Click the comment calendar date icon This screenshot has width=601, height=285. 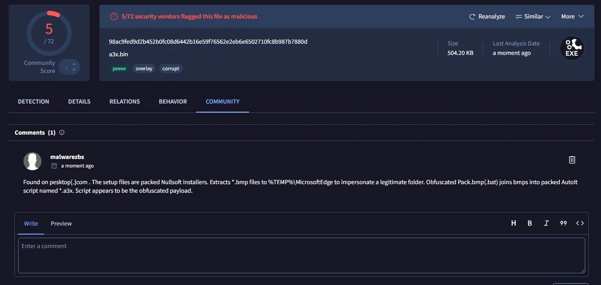point(54,166)
